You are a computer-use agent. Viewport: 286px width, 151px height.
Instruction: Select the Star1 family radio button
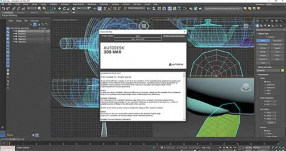click(x=265, y=91)
